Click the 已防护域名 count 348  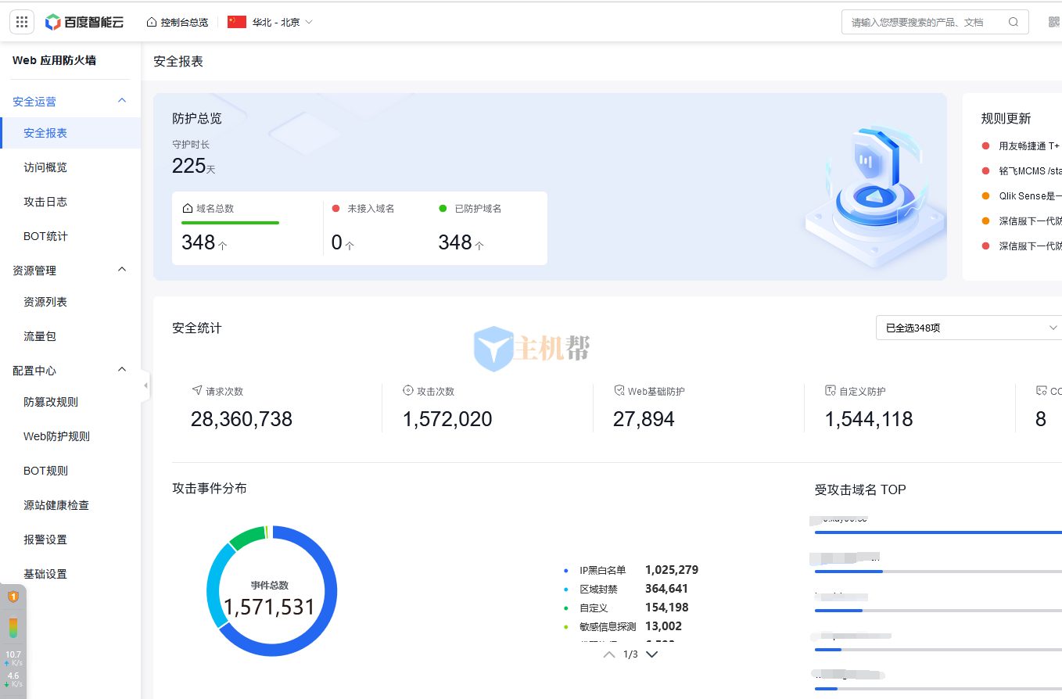(455, 242)
